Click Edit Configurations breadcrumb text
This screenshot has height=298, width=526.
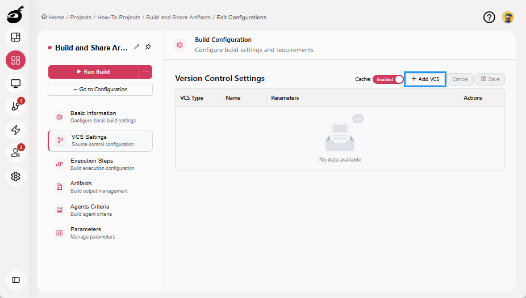[241, 17]
